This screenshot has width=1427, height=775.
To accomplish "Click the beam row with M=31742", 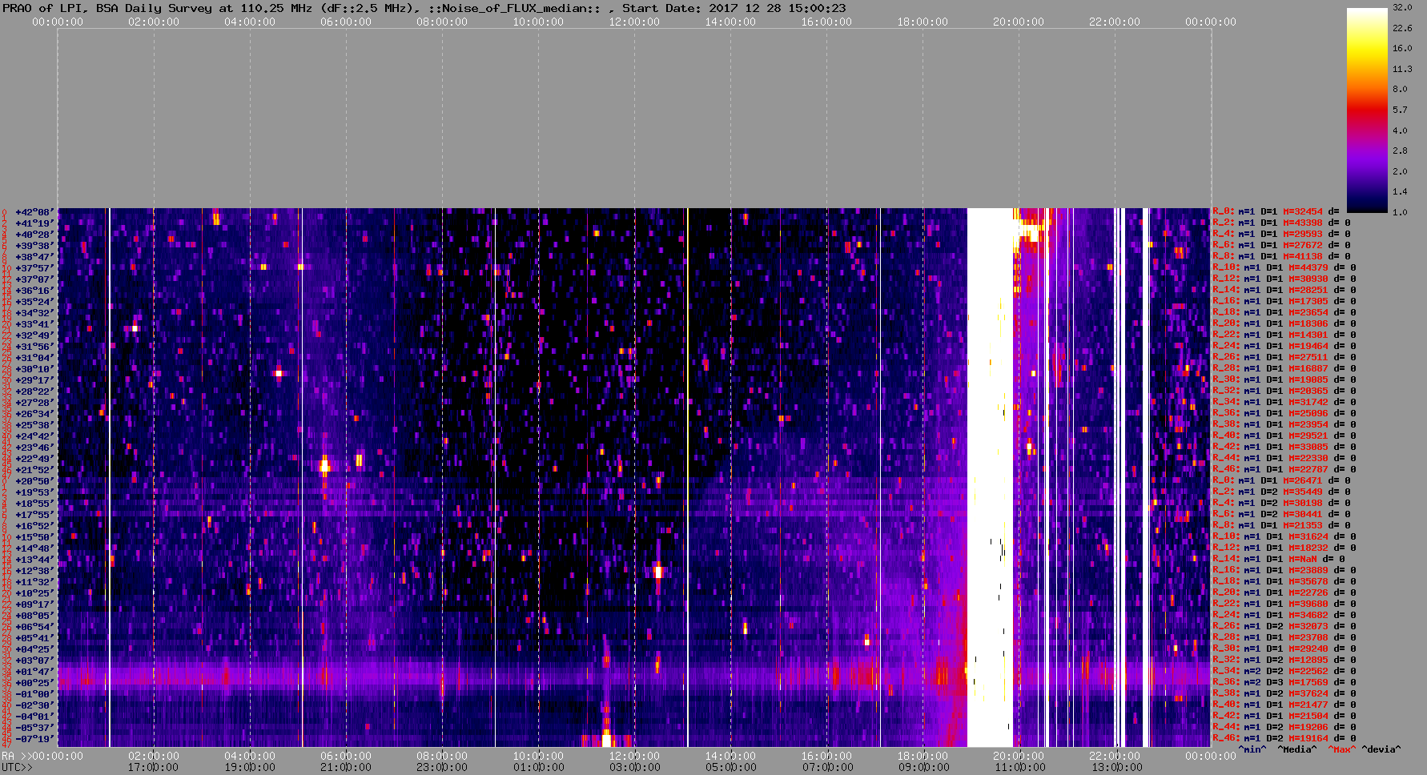I will 1284,402.
